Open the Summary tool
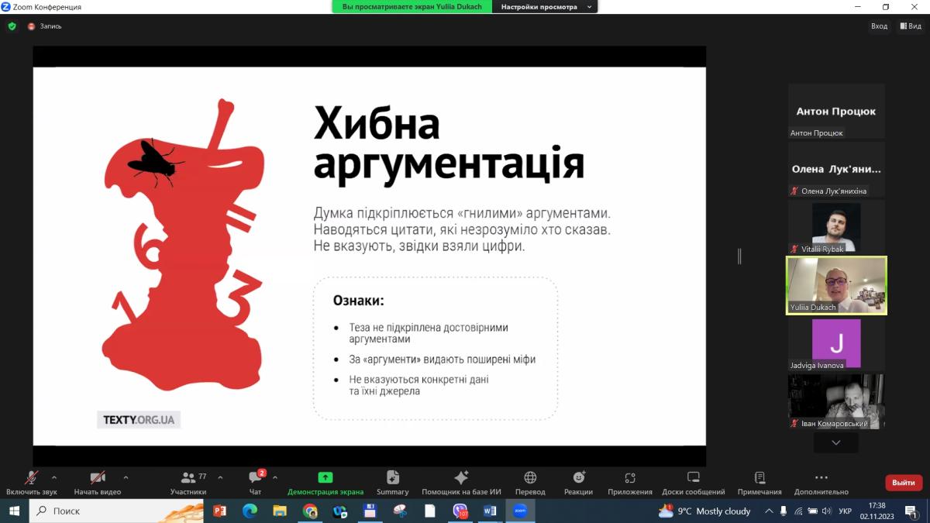930x523 pixels. click(x=393, y=483)
